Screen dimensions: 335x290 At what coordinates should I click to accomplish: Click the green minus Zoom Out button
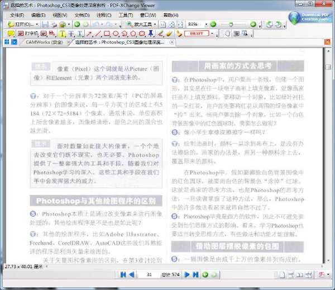pos(213,24)
